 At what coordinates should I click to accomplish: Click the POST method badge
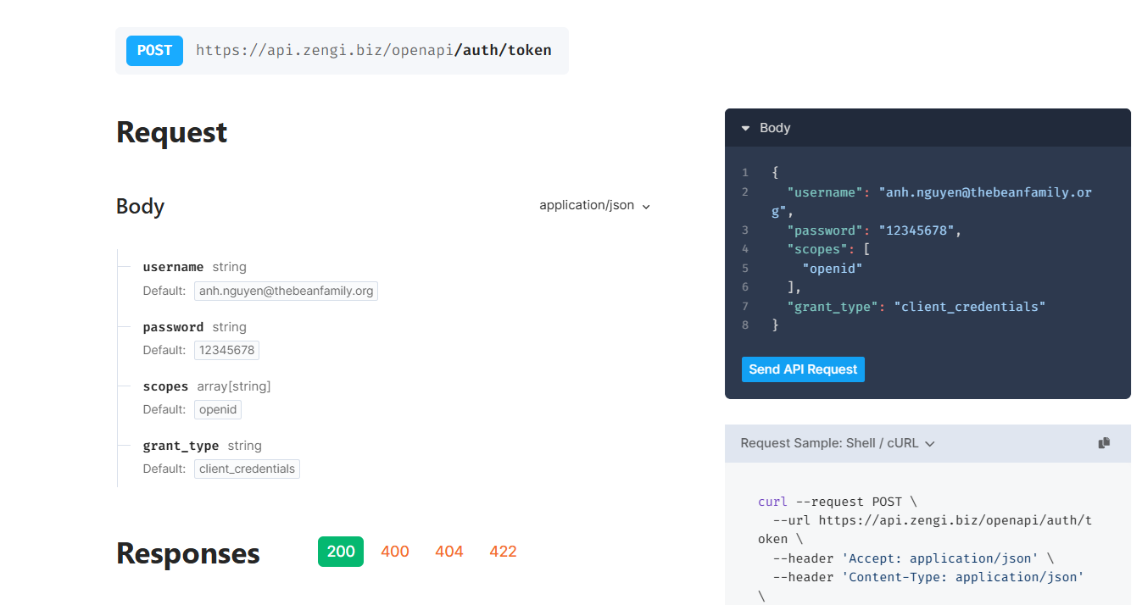click(154, 51)
